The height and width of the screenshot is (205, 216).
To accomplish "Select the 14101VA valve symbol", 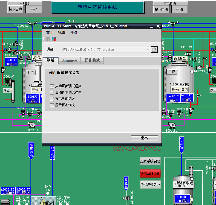I will [189, 54].
